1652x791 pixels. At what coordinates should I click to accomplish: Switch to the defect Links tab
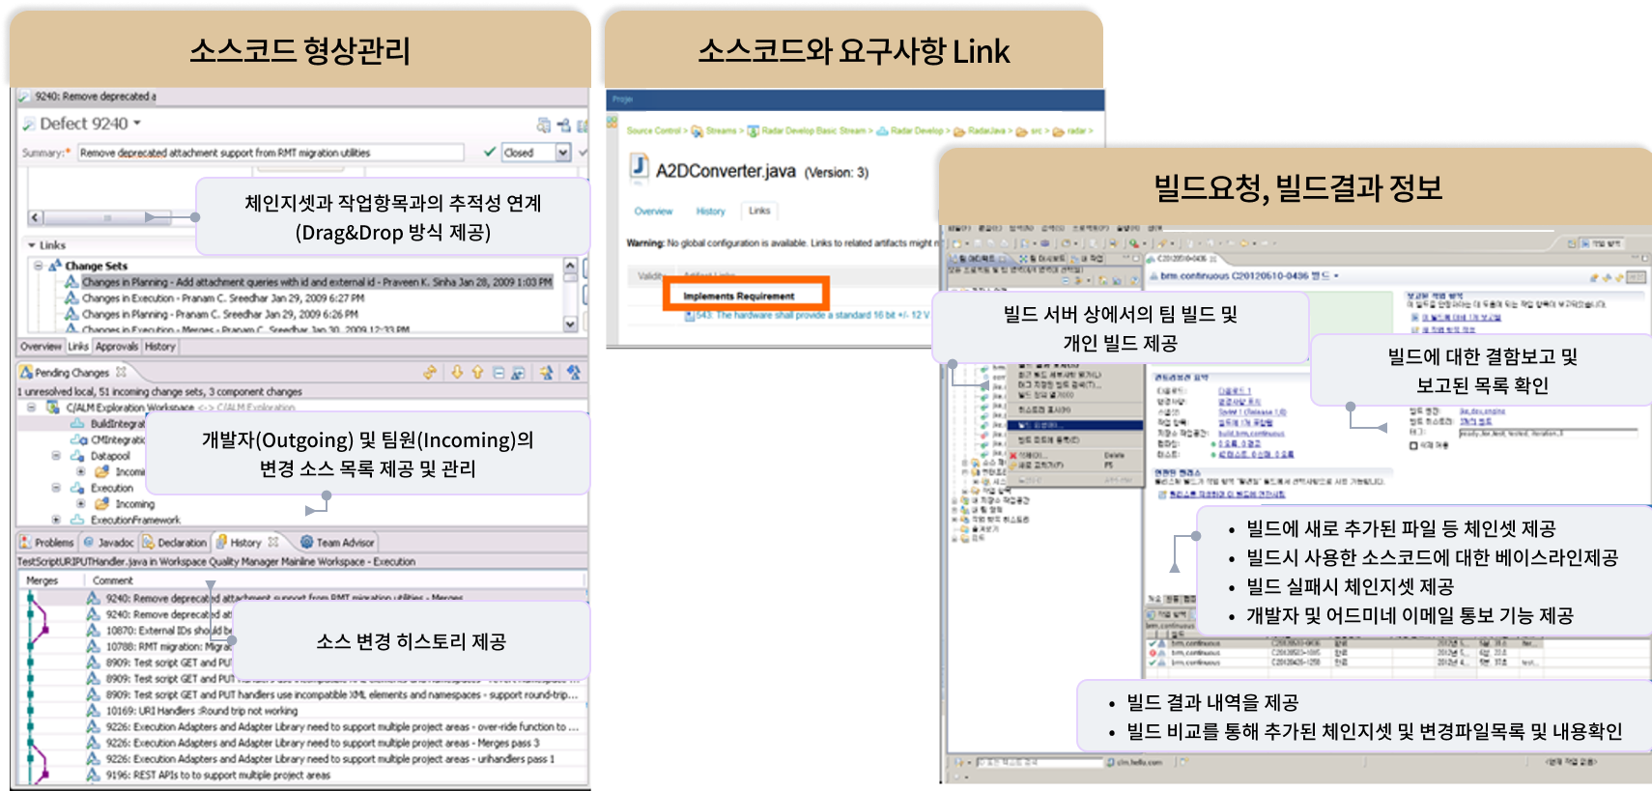[78, 346]
